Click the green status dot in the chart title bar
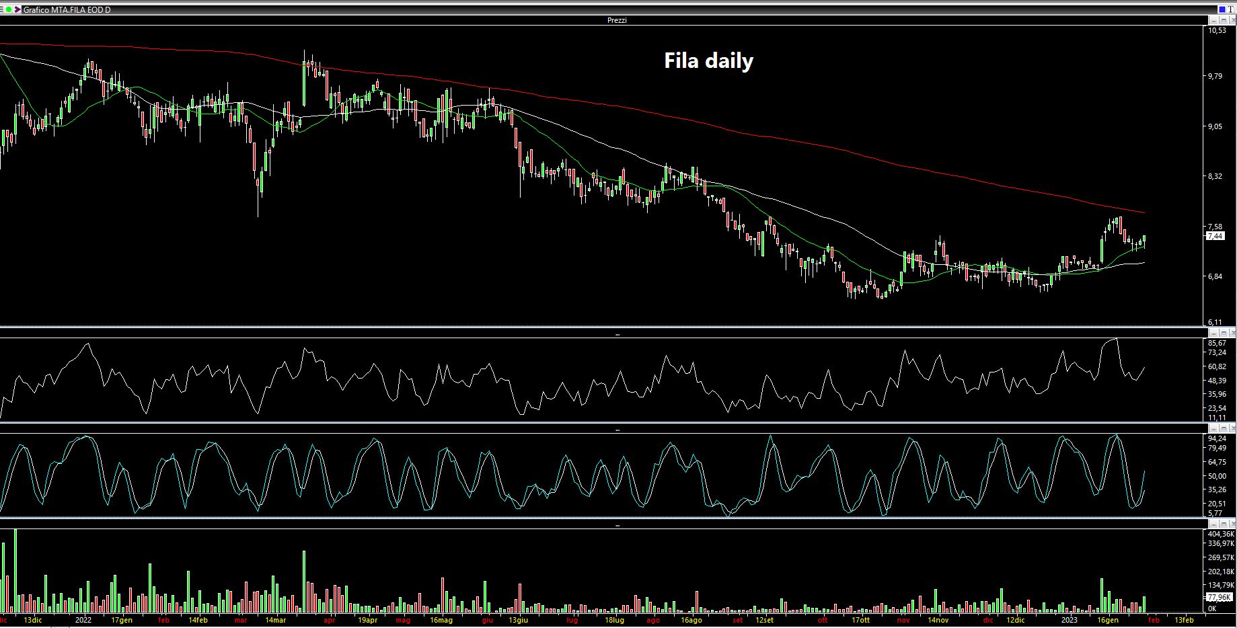Screen dimensions: 1237x628 [9, 10]
